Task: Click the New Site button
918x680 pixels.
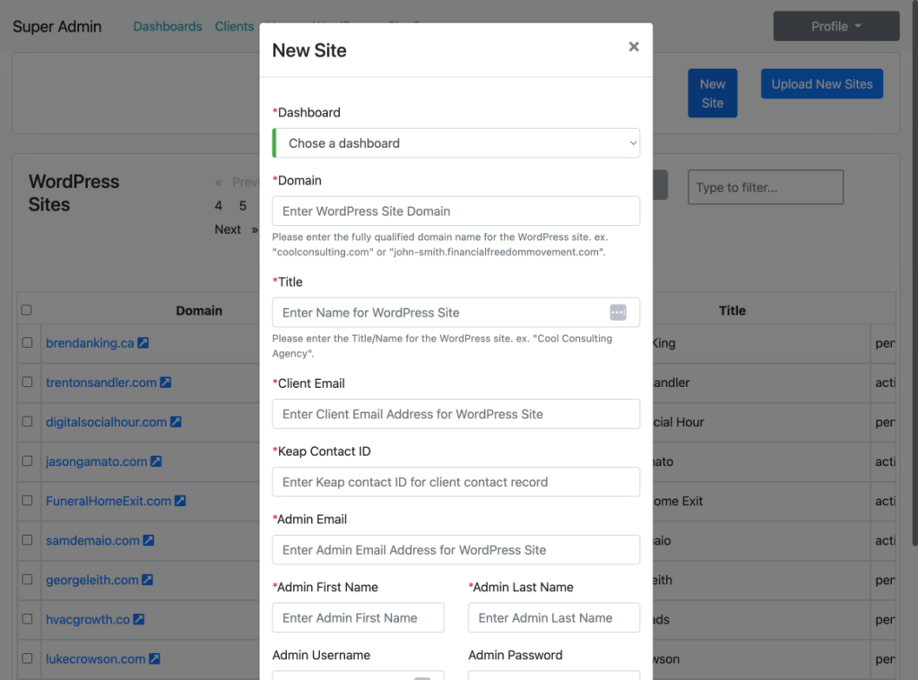Action: pyautogui.click(x=713, y=94)
